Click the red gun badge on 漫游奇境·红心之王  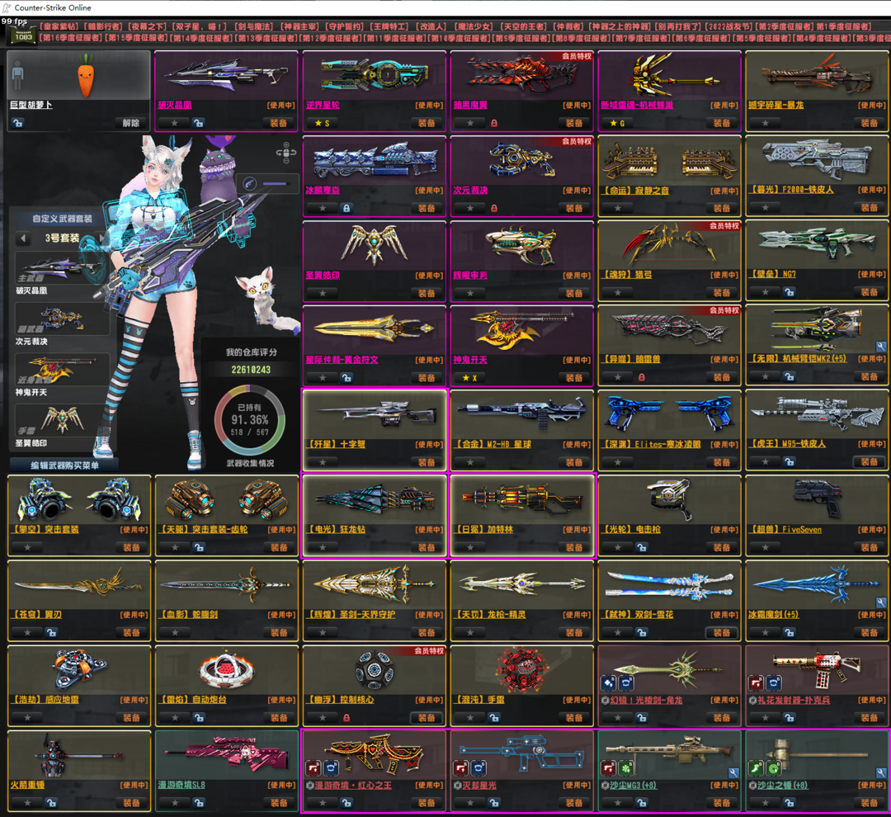click(x=313, y=768)
